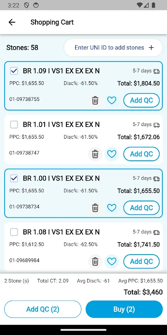Tap the bottom Add QC (2) button
167x335 pixels.
pyautogui.click(x=43, y=309)
